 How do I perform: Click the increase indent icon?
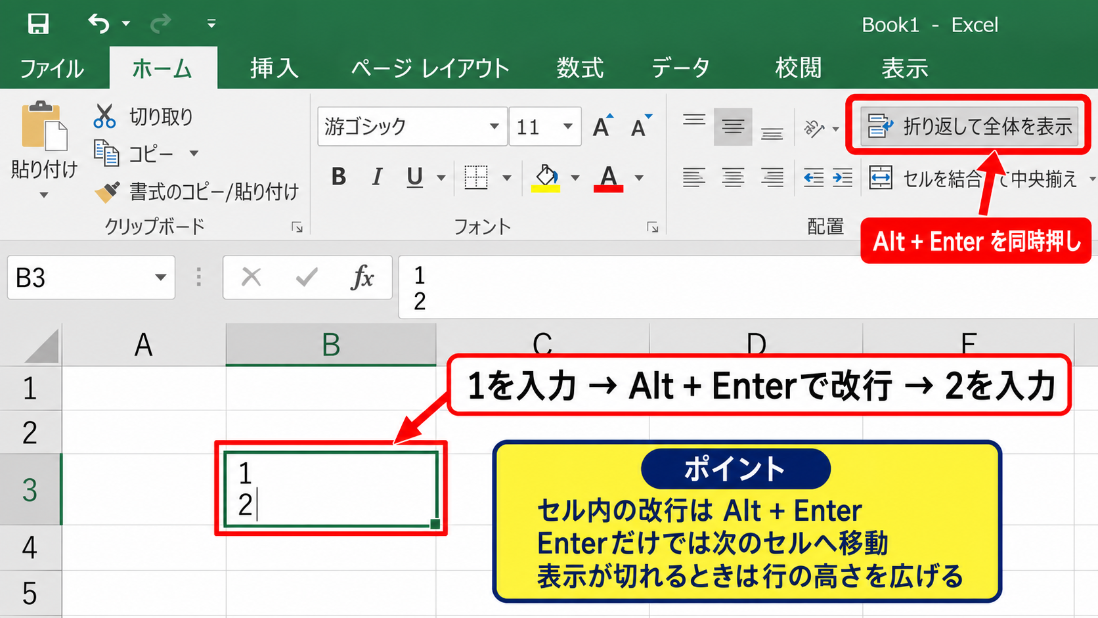[x=842, y=177]
